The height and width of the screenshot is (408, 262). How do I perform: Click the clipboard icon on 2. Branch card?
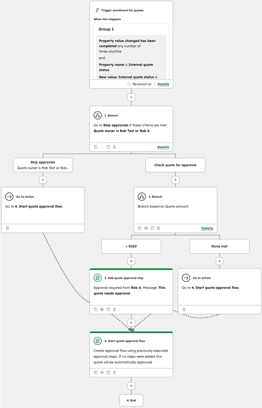tap(152, 228)
